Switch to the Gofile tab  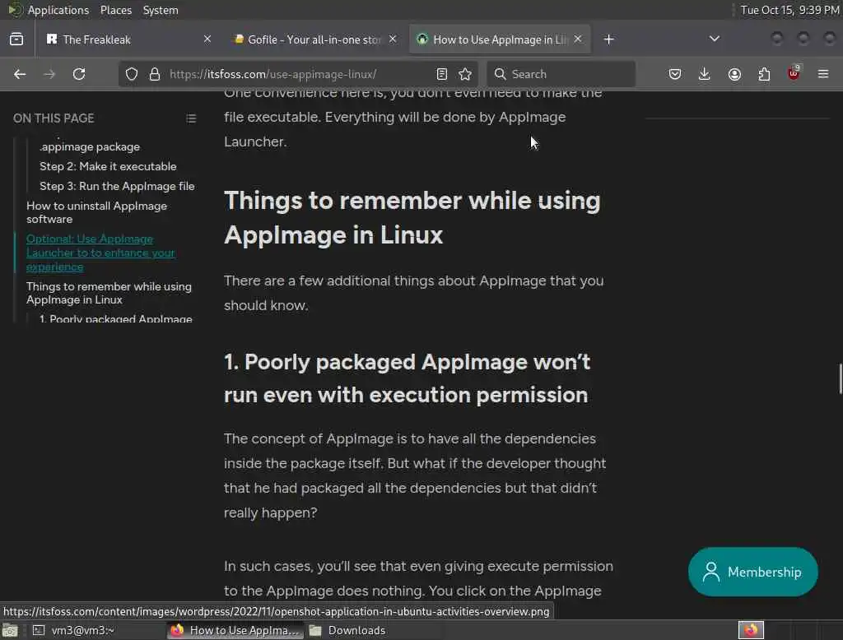click(x=314, y=39)
